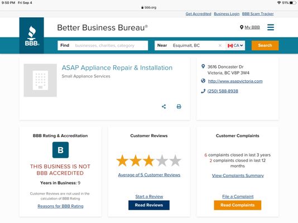Tap the share icon
This screenshot has height=223, width=298.
click(x=164, y=106)
